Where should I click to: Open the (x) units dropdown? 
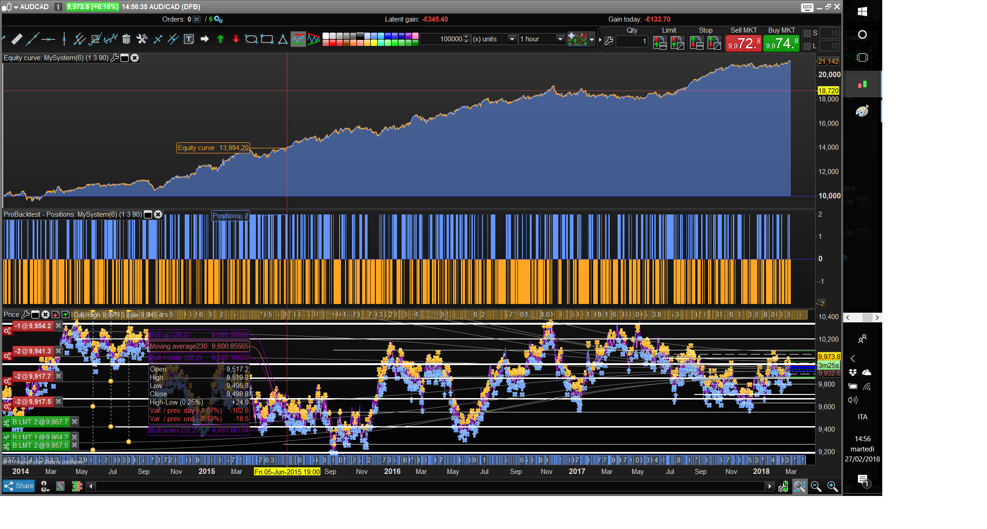point(511,39)
